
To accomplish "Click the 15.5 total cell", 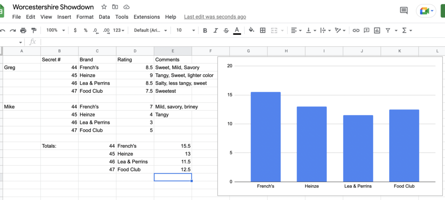I will click(x=173, y=146).
